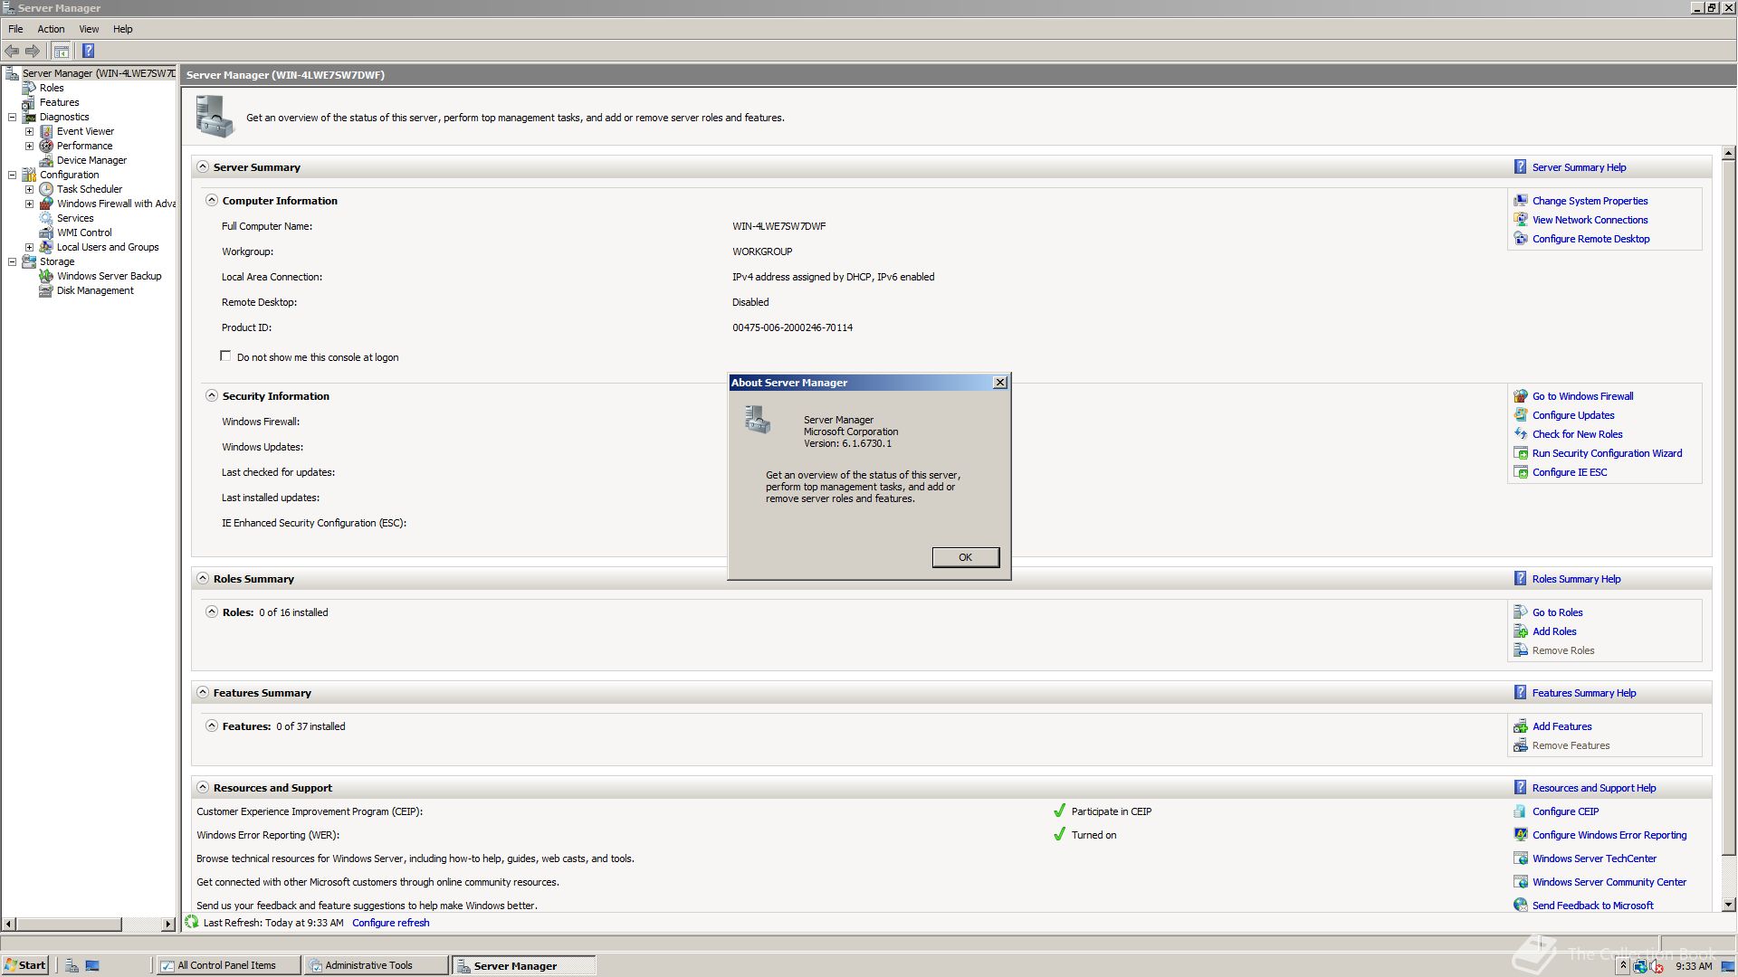Collapse the Computer Information section

(212, 200)
